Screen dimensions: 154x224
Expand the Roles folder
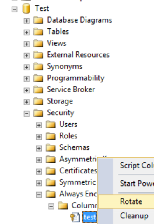pos(39,137)
